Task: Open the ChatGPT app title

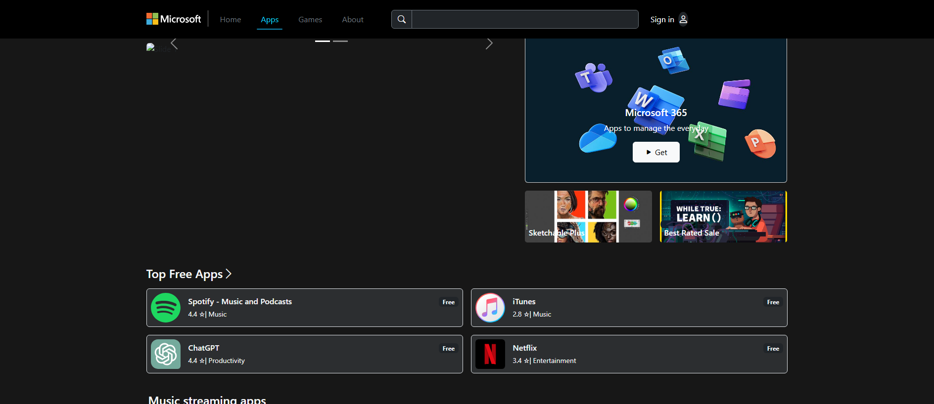Action: 203,348
